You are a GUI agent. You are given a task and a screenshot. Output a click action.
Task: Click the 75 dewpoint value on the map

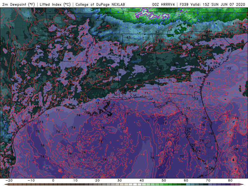point(38,131)
